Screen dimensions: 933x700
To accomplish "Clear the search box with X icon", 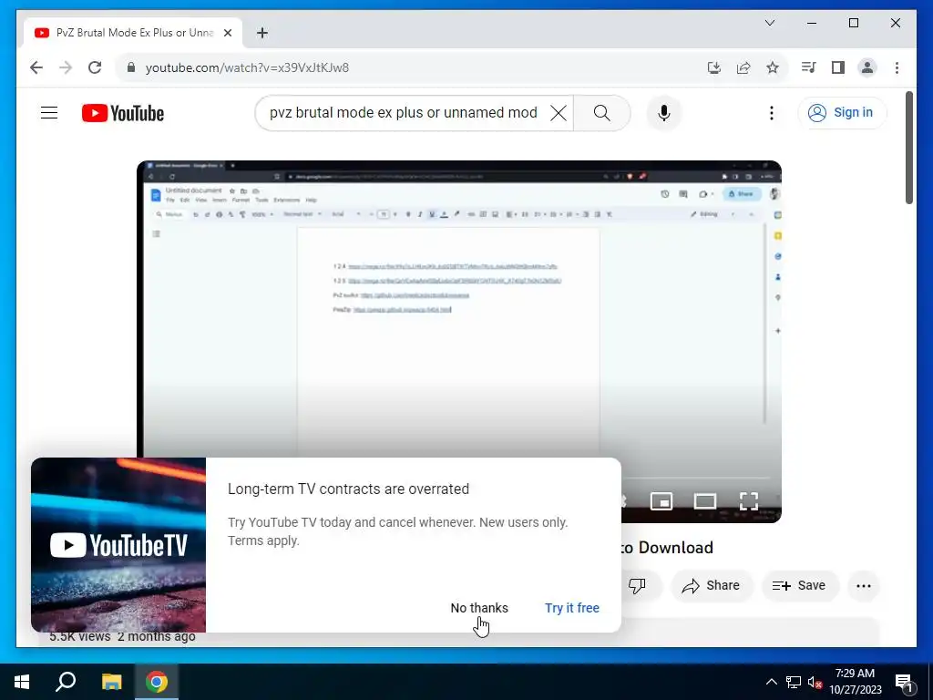I will pyautogui.click(x=559, y=112).
